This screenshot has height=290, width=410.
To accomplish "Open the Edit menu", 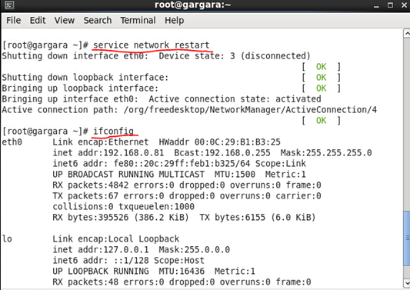I will [38, 21].
